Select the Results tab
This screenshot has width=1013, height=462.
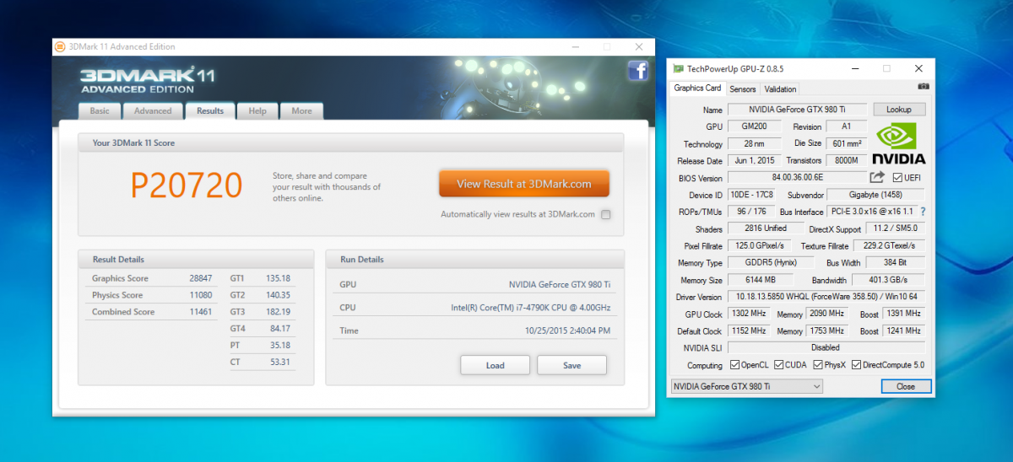[210, 110]
